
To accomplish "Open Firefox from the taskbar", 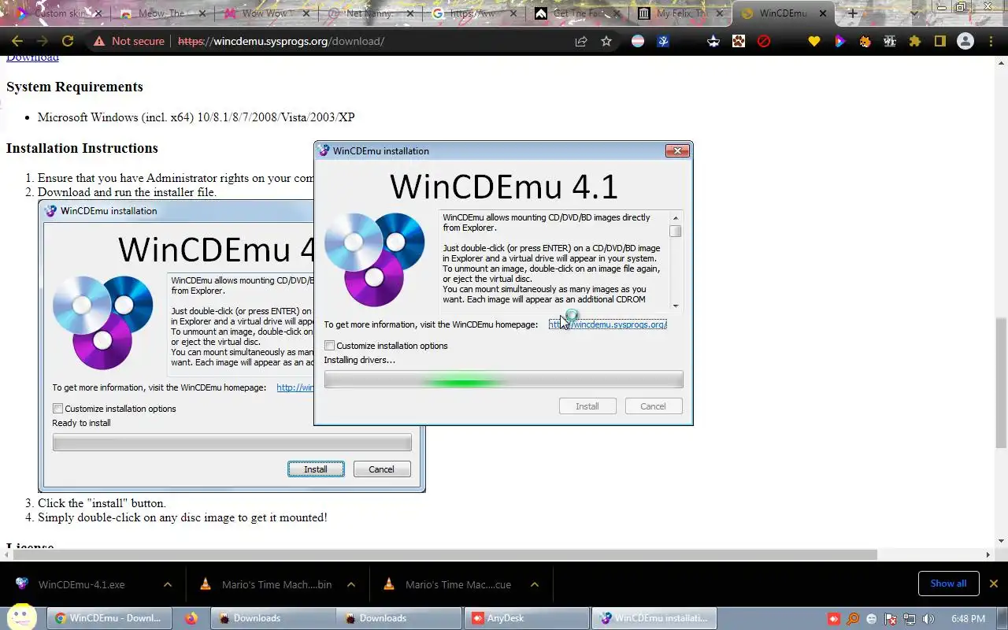I will point(191,618).
